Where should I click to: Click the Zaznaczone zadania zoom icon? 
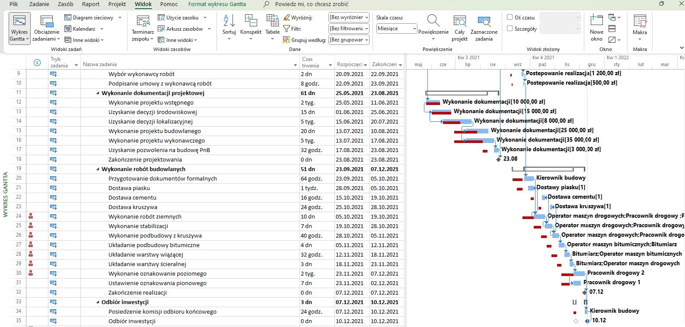click(484, 22)
